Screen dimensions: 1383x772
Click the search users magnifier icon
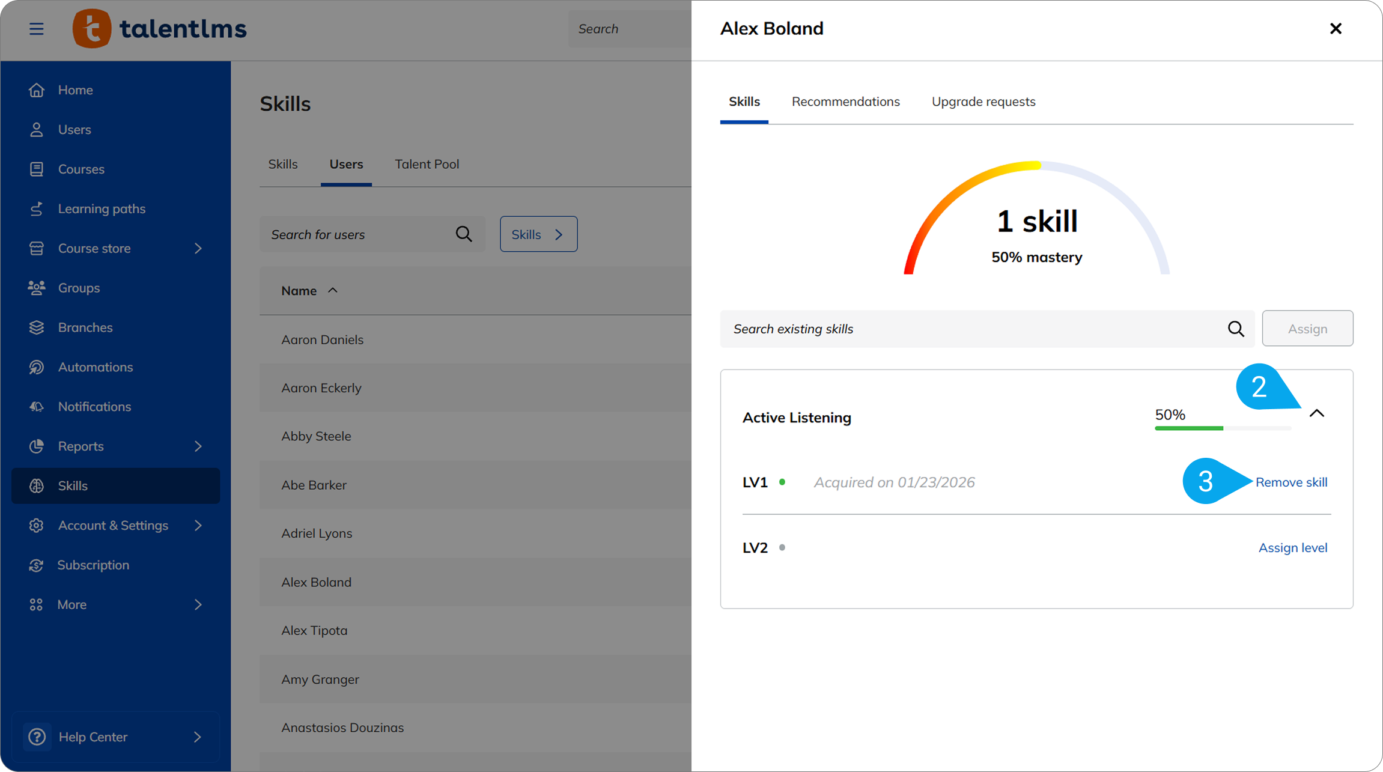(x=464, y=234)
